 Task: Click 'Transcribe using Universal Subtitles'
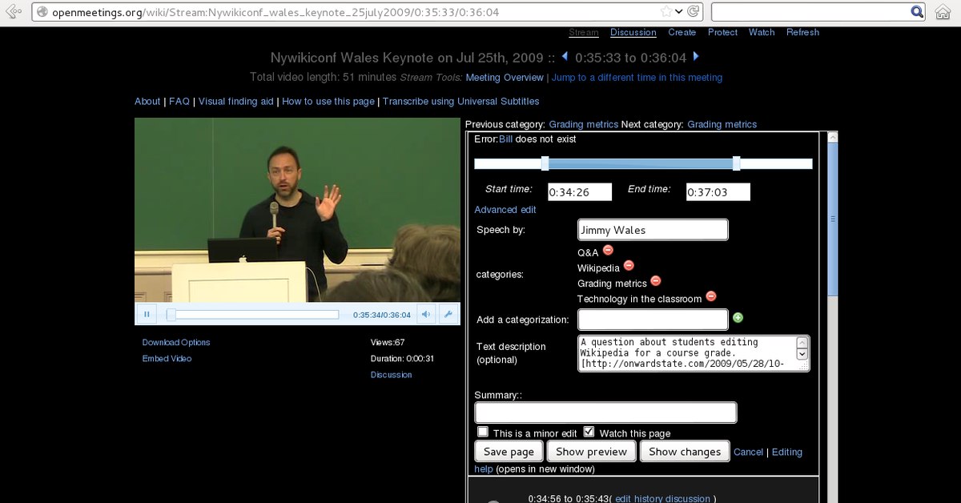point(461,102)
